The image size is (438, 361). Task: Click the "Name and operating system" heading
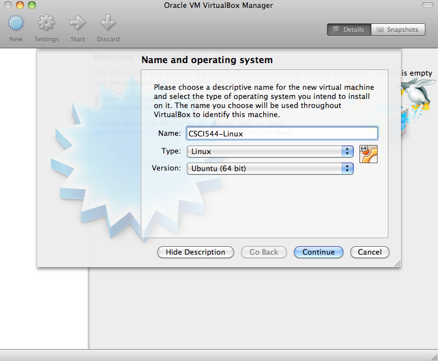coord(207,60)
